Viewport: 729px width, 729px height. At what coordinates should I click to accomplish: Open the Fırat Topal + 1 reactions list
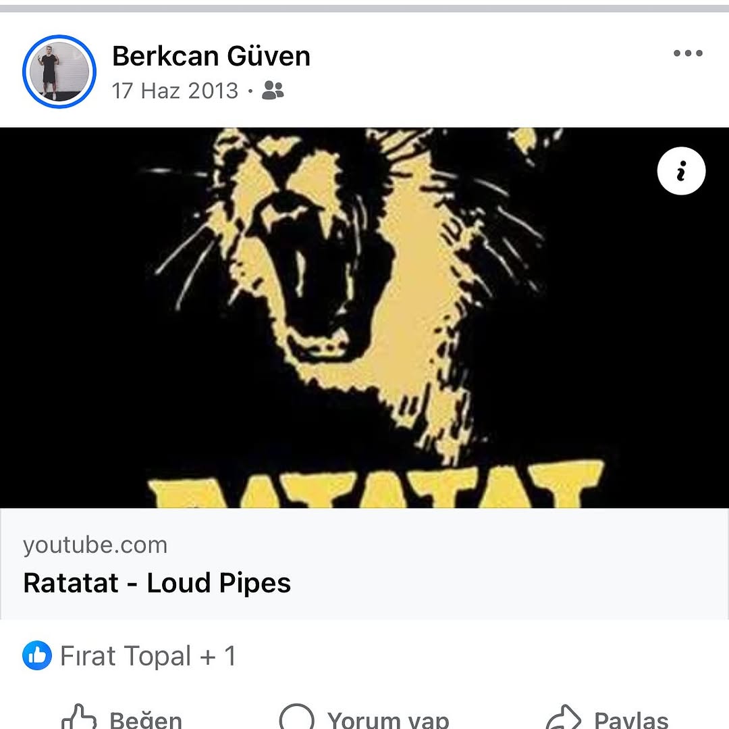tap(147, 655)
